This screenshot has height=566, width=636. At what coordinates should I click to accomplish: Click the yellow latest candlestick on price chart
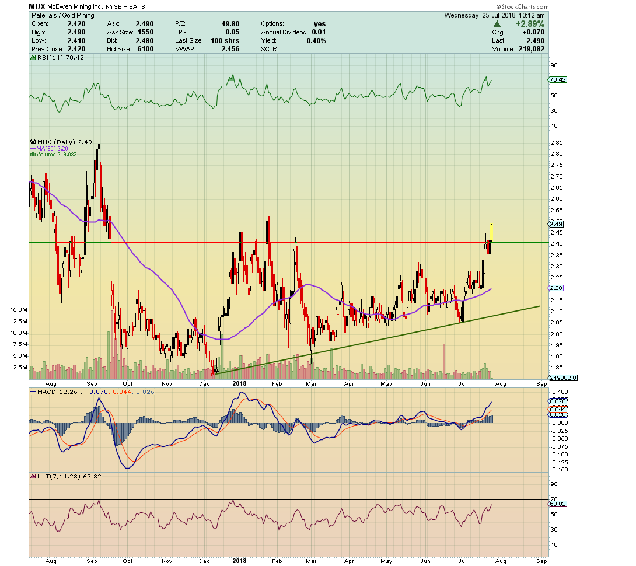pos(492,232)
